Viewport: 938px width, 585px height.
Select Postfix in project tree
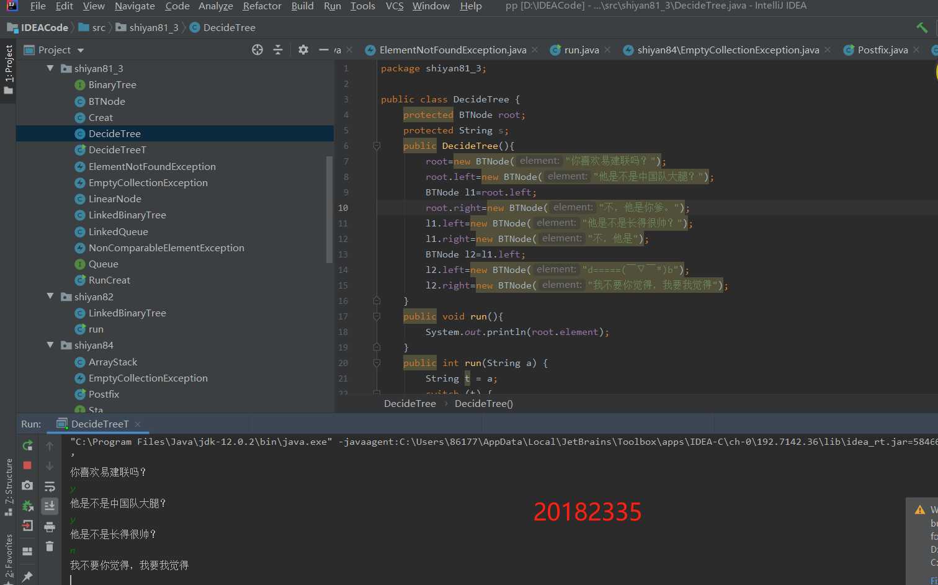(x=104, y=395)
